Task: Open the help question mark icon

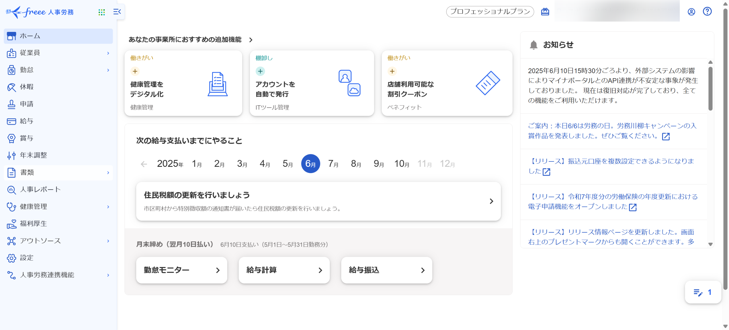Action: [x=707, y=11]
